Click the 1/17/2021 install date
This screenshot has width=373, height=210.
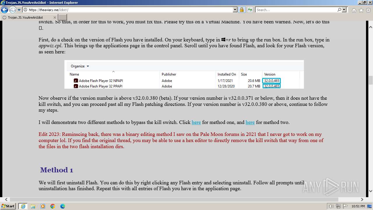(225, 81)
